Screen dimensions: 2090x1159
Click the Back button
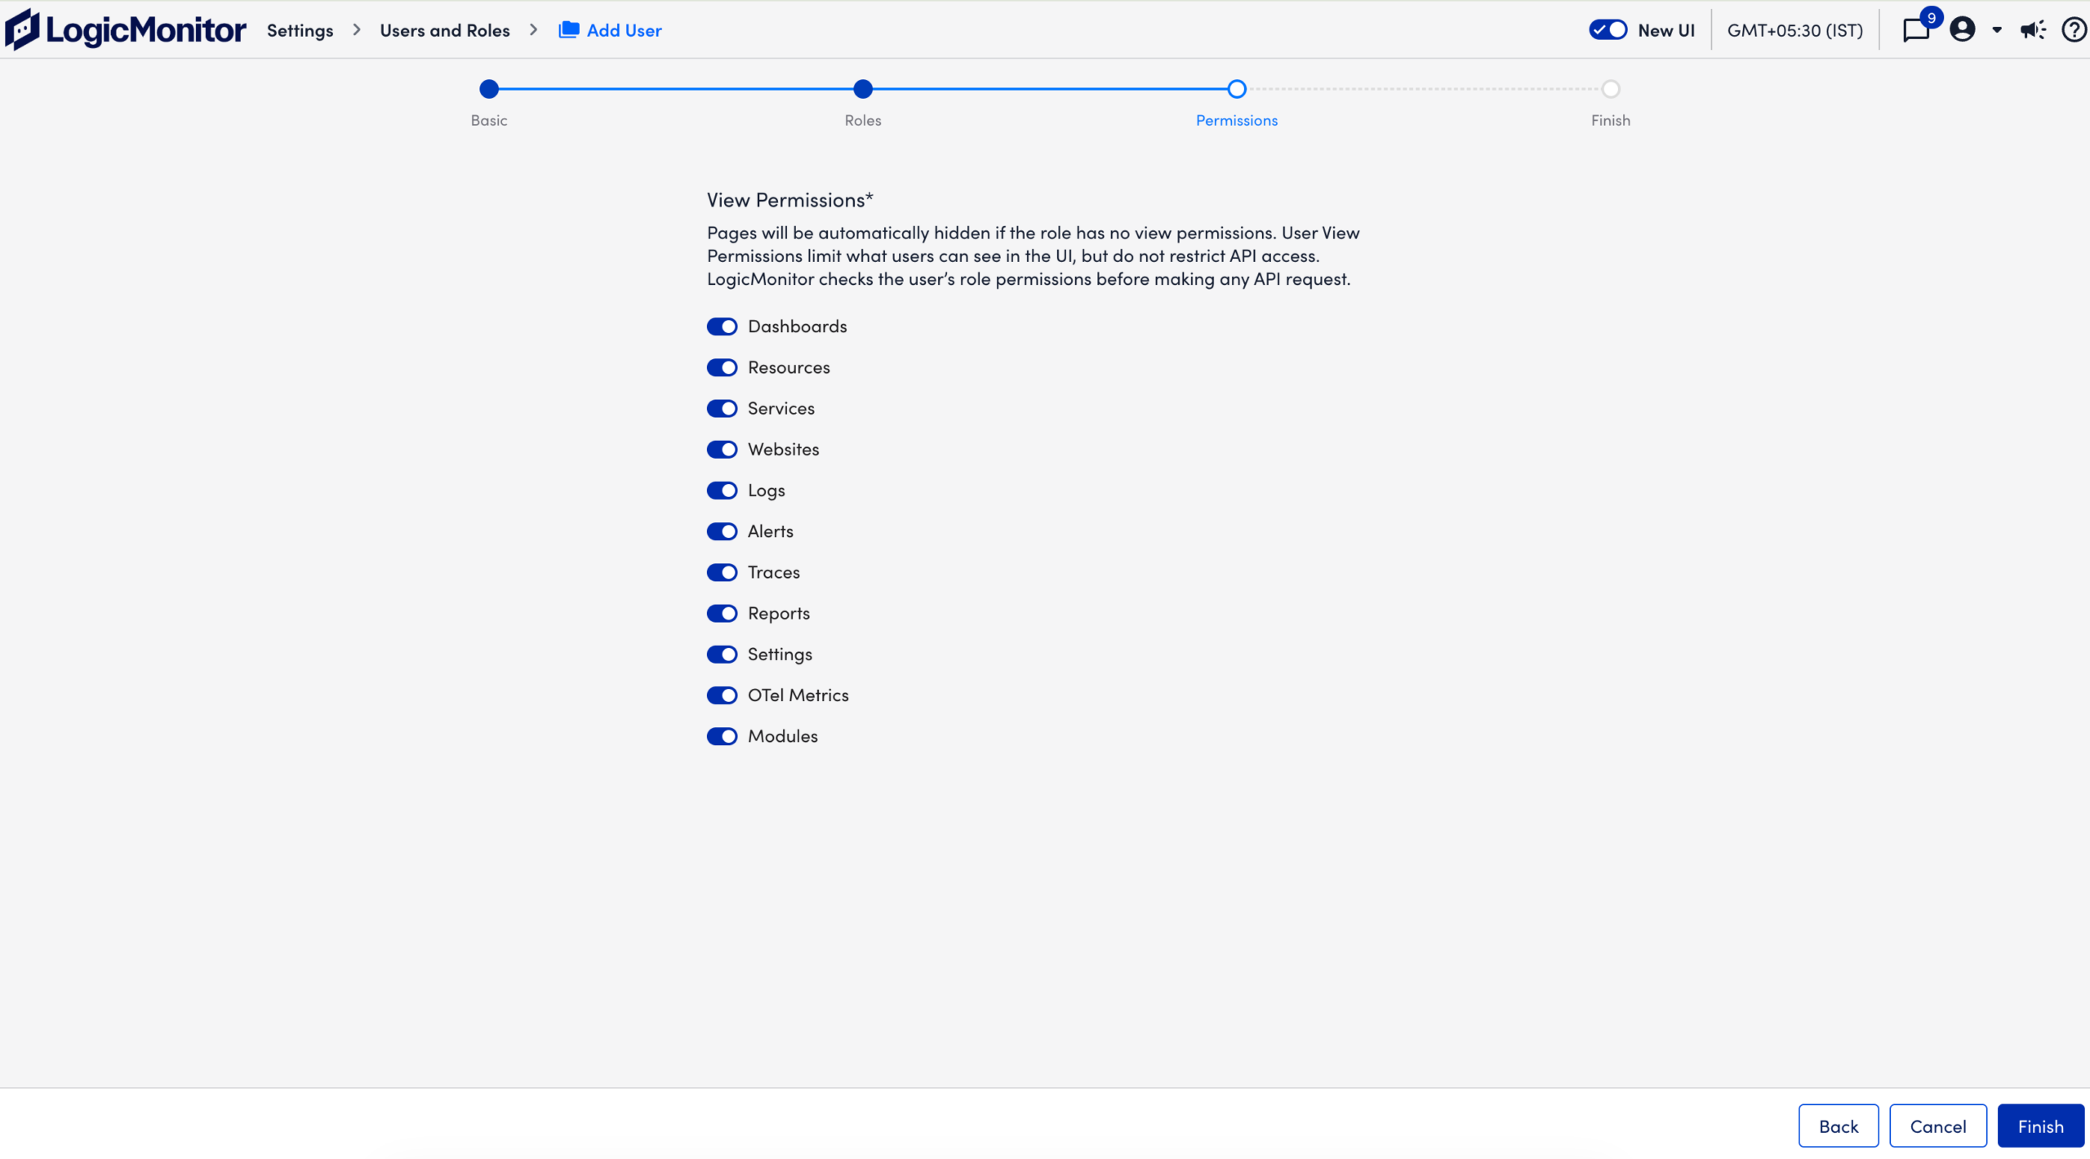coord(1839,1126)
